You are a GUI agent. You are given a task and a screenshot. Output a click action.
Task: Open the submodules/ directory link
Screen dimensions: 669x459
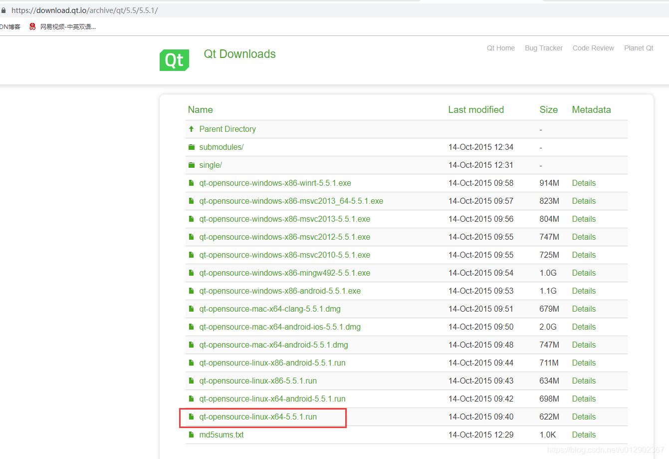coord(221,147)
